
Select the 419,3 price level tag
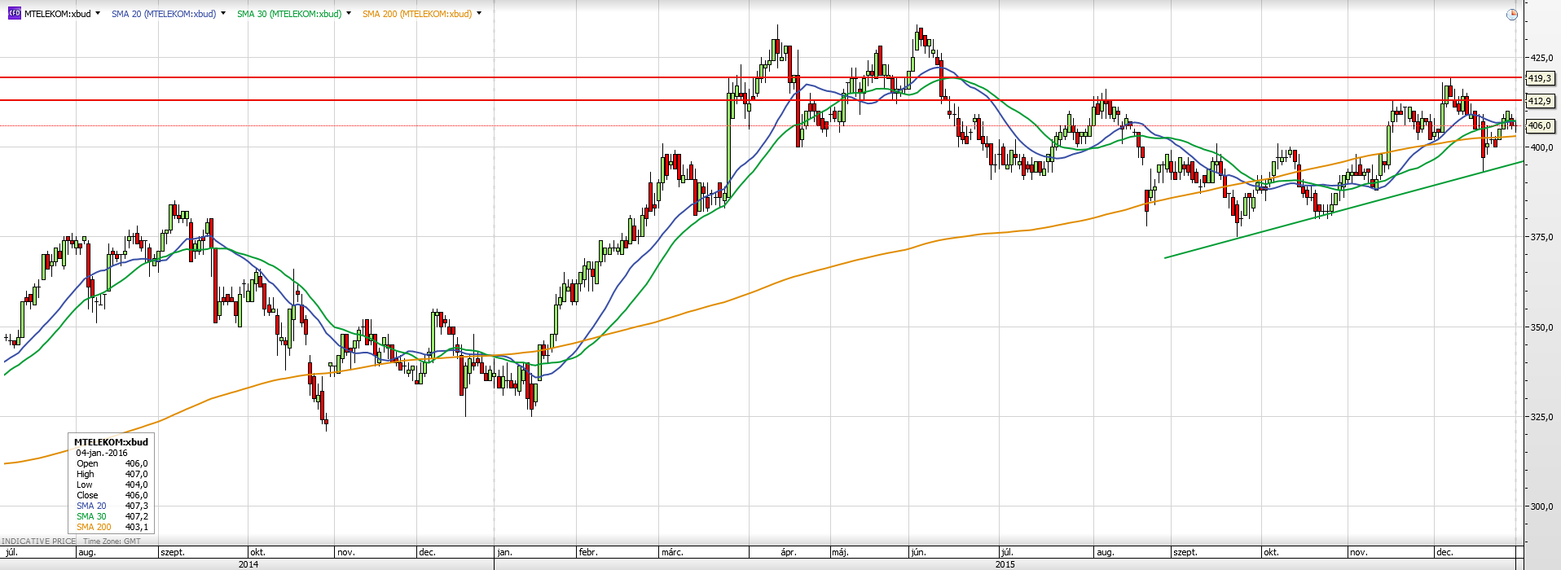pos(1539,78)
